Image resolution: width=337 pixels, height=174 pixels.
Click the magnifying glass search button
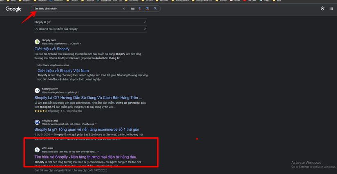tap(155, 9)
